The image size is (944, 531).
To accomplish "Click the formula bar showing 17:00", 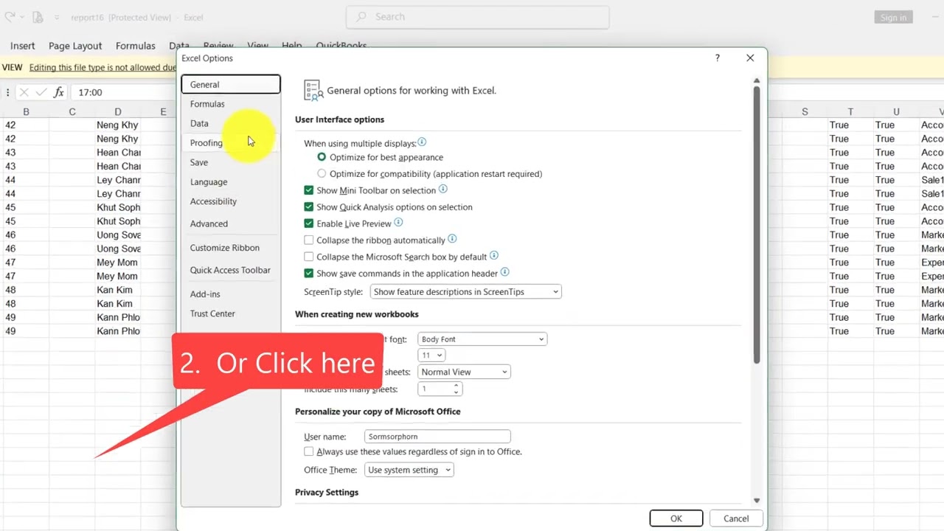I will click(124, 92).
